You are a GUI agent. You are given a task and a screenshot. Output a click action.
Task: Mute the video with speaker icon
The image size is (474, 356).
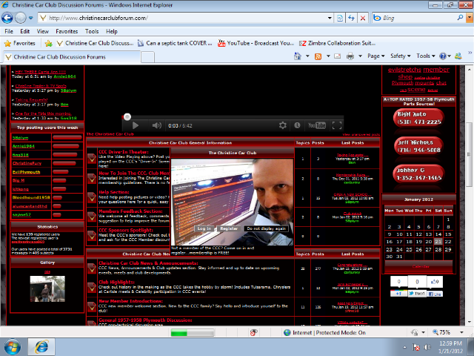(156, 125)
